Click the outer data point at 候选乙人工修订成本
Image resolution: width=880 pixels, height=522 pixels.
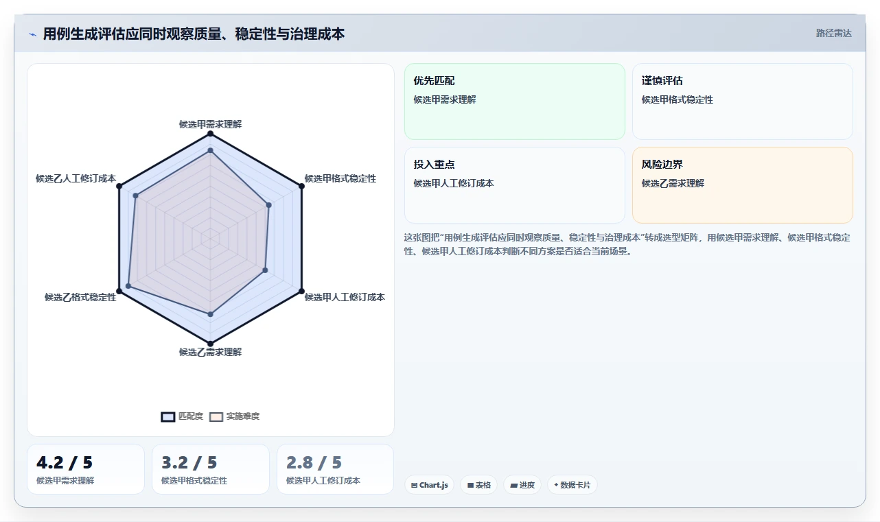coord(119,186)
